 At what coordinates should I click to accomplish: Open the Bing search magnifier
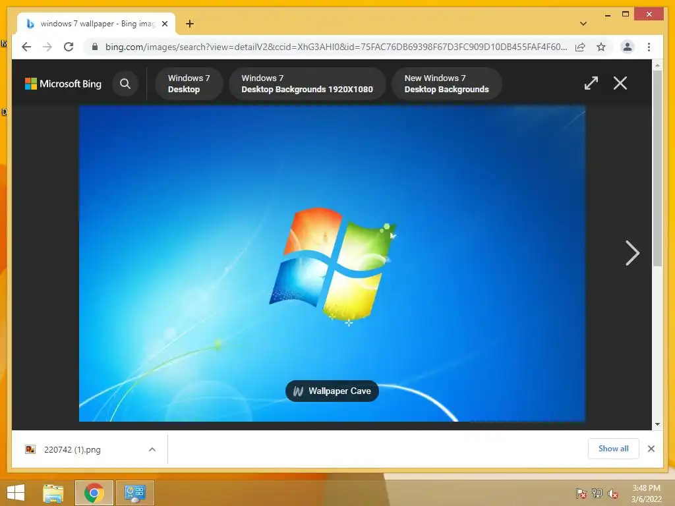click(125, 84)
